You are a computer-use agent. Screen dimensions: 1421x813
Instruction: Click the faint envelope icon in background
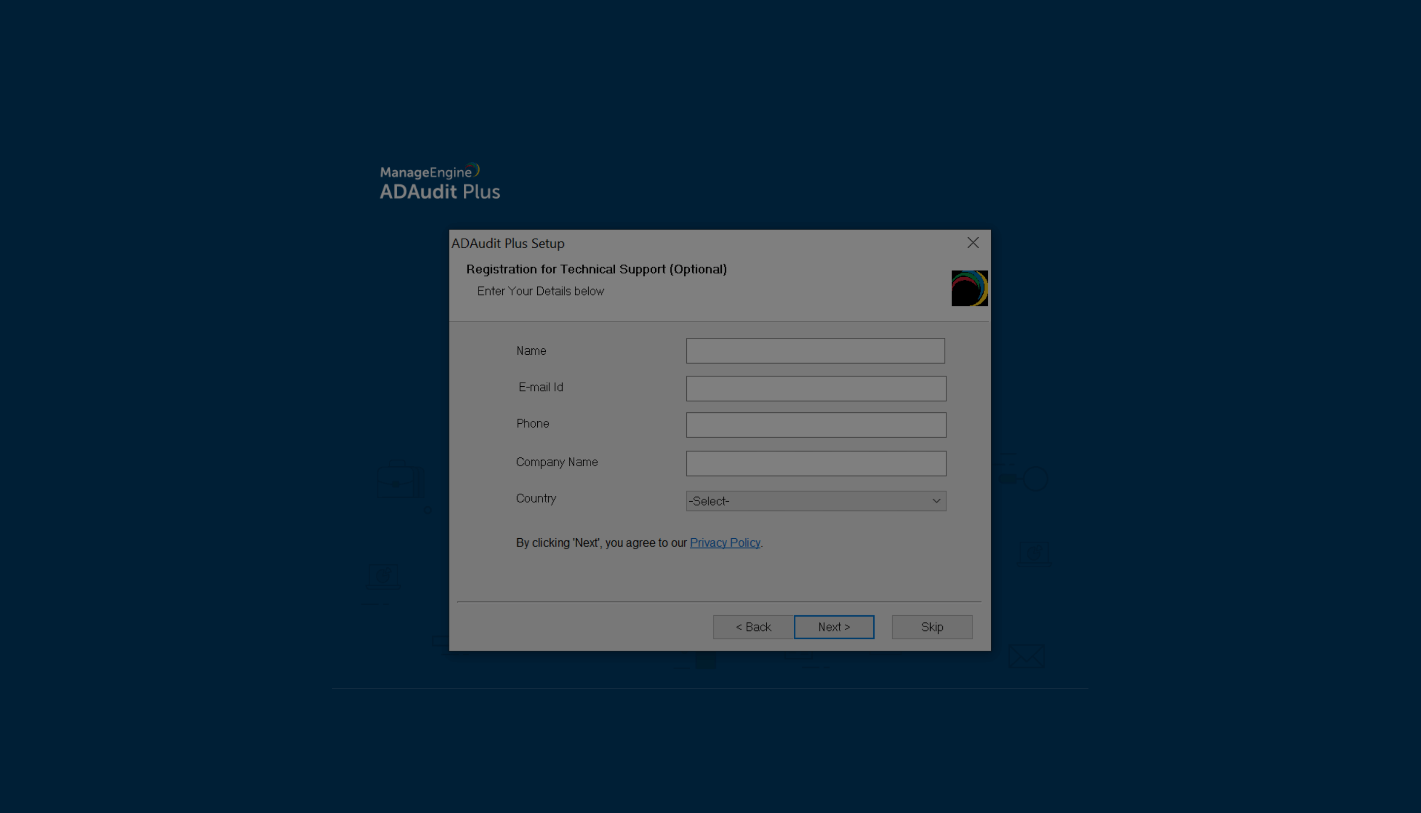tap(1026, 656)
